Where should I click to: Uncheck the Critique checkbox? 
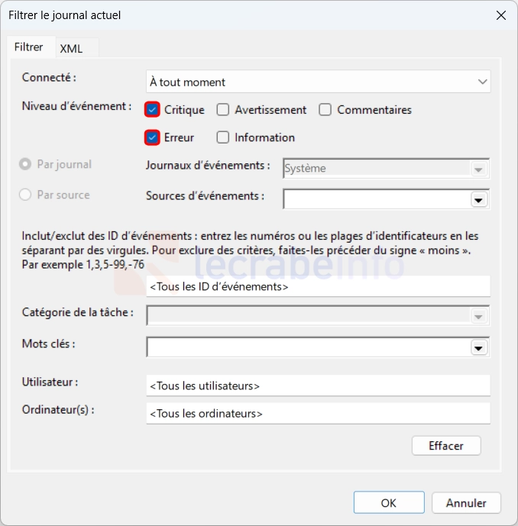pos(152,110)
